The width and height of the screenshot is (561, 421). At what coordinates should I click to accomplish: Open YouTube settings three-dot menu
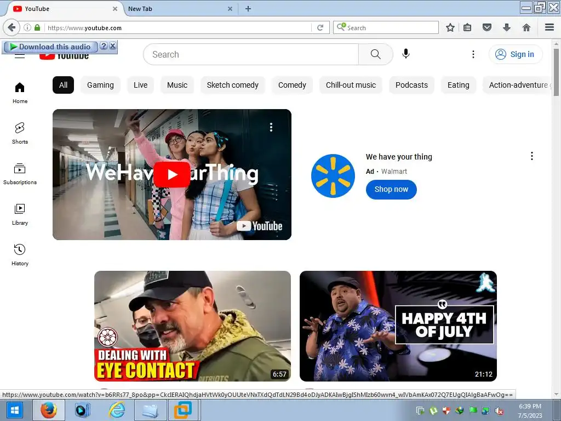click(x=473, y=54)
